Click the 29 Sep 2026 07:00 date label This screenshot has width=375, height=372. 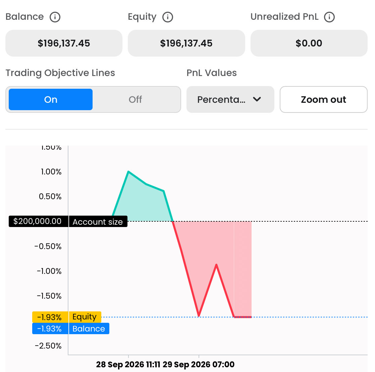point(199,364)
